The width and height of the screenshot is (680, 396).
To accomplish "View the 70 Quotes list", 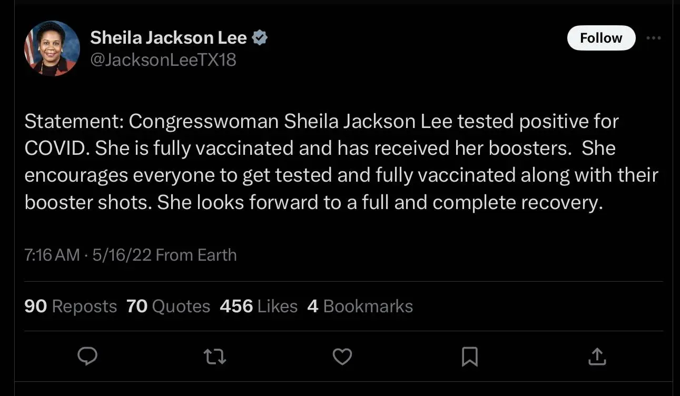I will [168, 306].
